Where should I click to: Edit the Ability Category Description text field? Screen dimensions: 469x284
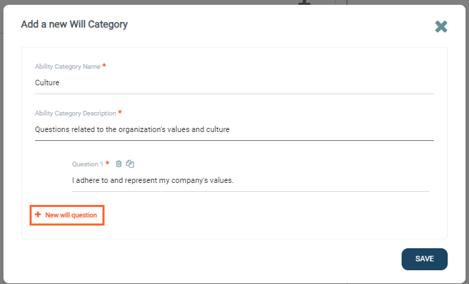coord(234,129)
